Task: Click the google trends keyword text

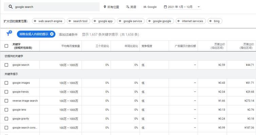Action: tap(21, 92)
